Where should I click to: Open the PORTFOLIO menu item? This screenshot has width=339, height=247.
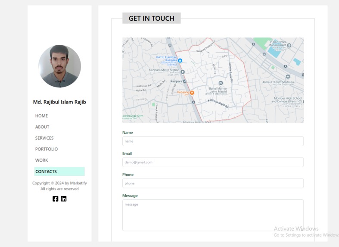[x=47, y=149]
